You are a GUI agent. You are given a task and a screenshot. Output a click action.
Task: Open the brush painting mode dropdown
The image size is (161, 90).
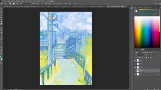25,4
